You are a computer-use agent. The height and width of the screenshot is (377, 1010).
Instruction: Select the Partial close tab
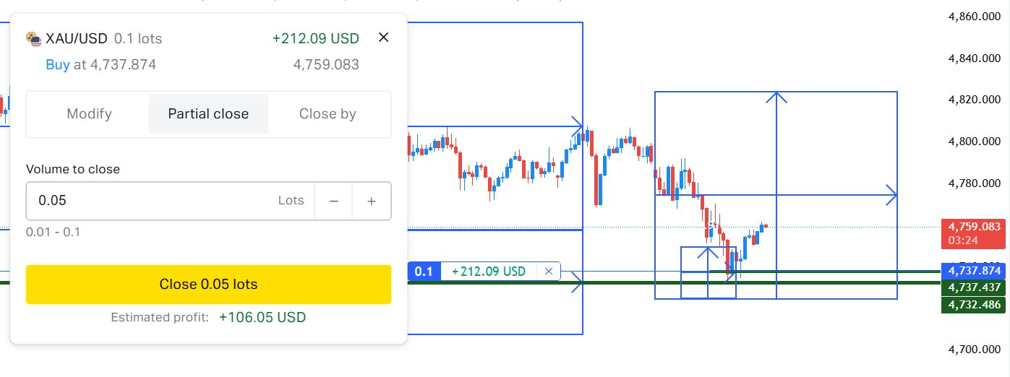click(208, 114)
